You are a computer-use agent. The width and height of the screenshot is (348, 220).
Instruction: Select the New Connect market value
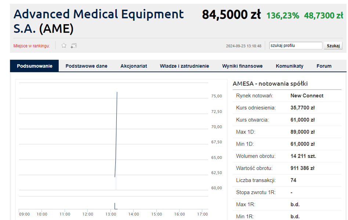point(307,96)
